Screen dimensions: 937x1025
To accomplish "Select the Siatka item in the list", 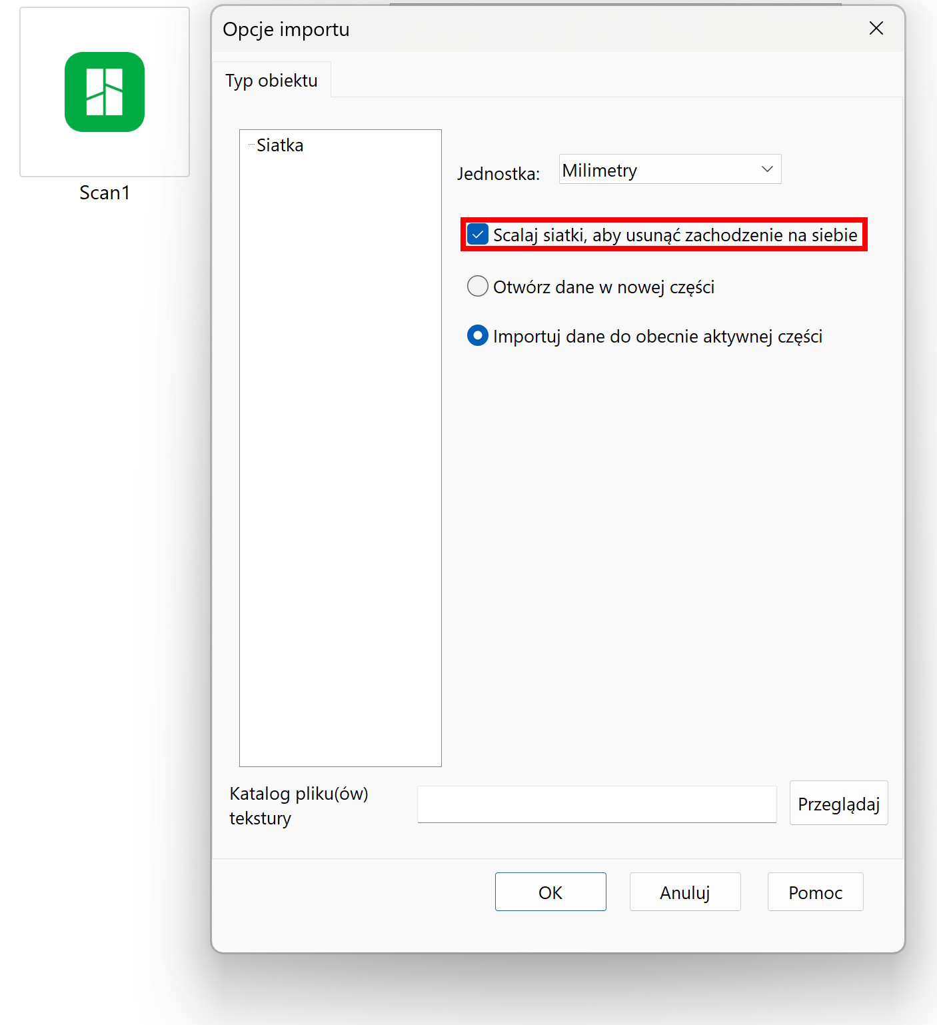I will click(280, 145).
